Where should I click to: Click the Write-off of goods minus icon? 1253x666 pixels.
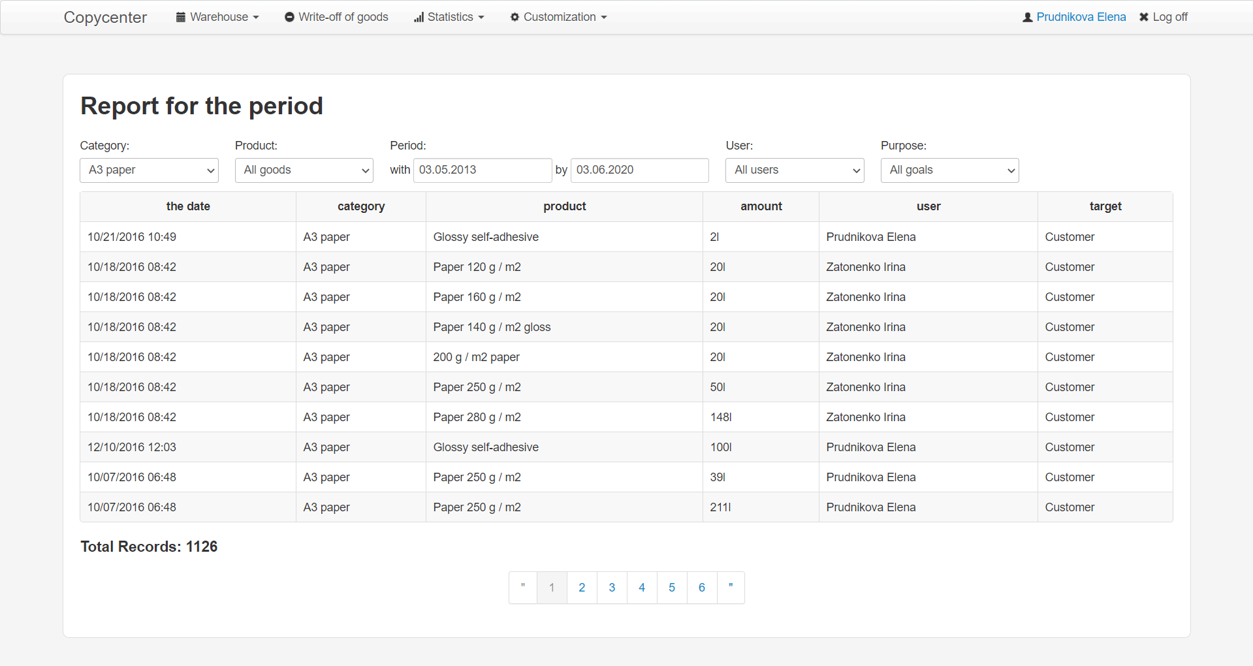click(x=289, y=17)
